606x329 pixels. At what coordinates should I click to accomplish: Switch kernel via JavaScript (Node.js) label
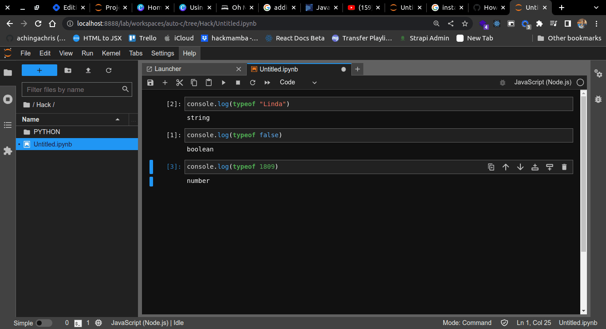543,82
